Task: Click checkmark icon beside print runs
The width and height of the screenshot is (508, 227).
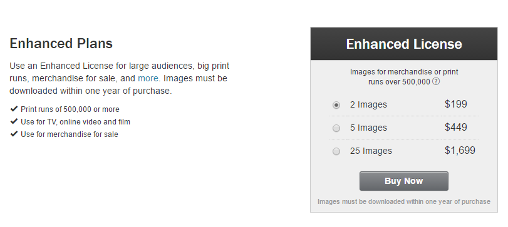Action: [x=14, y=109]
